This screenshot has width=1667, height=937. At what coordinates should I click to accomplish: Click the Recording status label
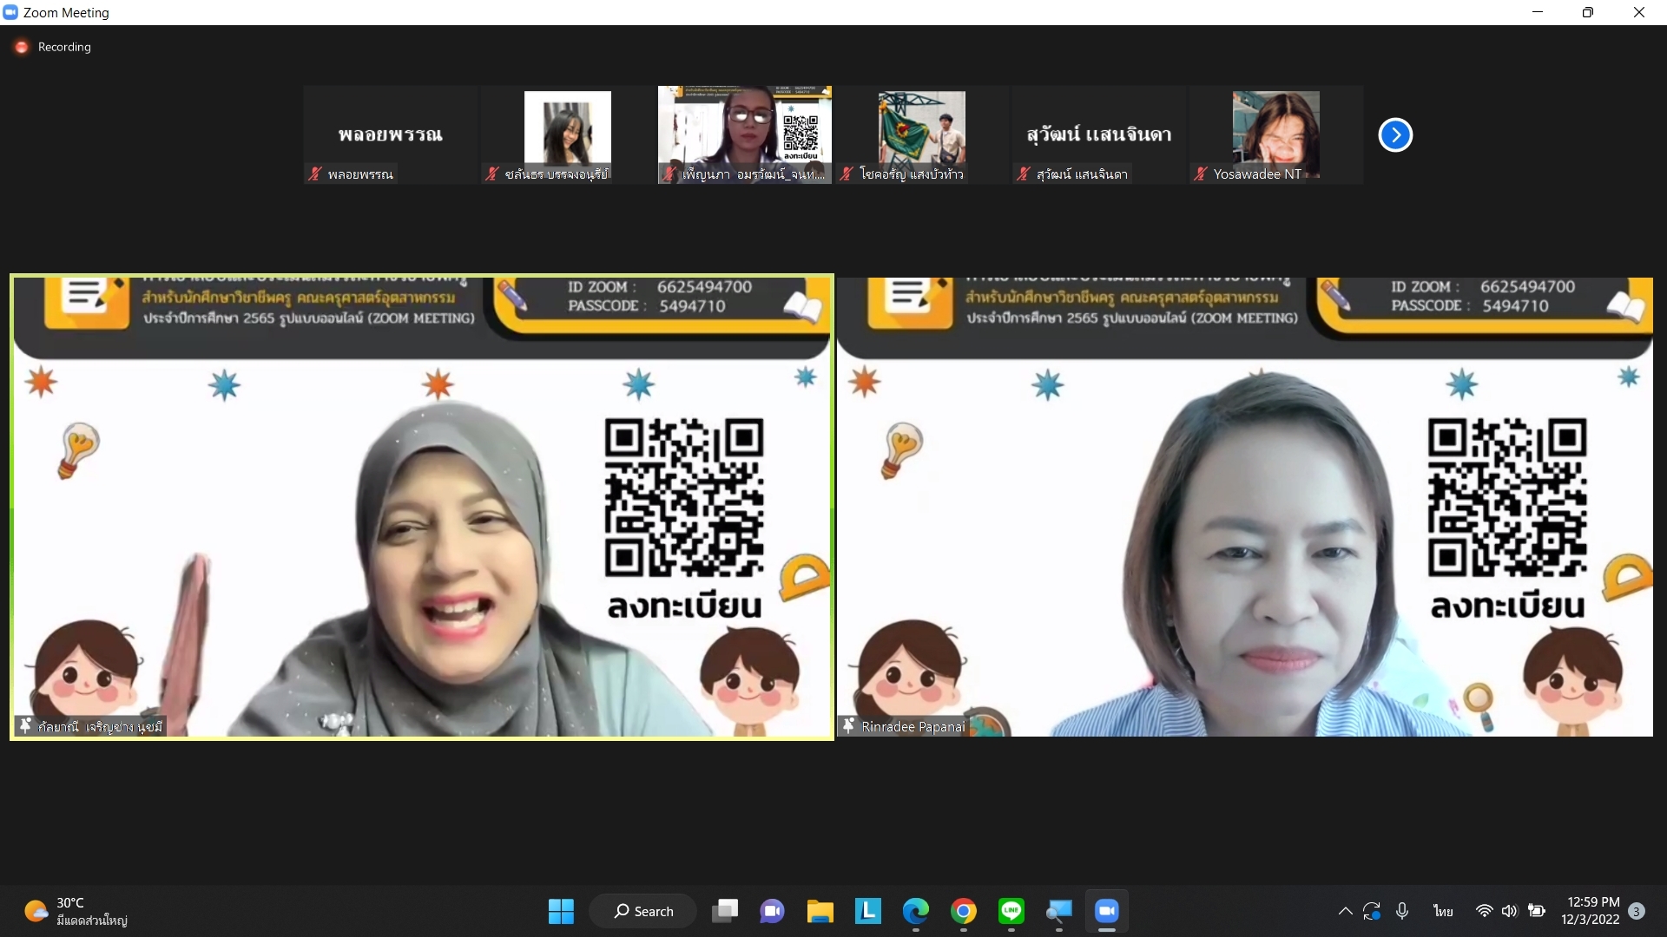point(64,47)
